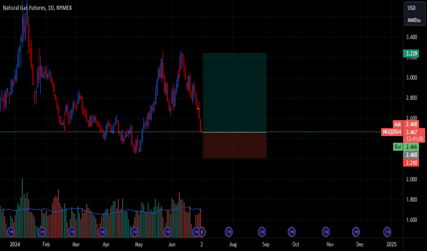Viewport: 427px width, 251px height.
Task: Click the contract switch marker above the Sep label
Action: coord(262,232)
